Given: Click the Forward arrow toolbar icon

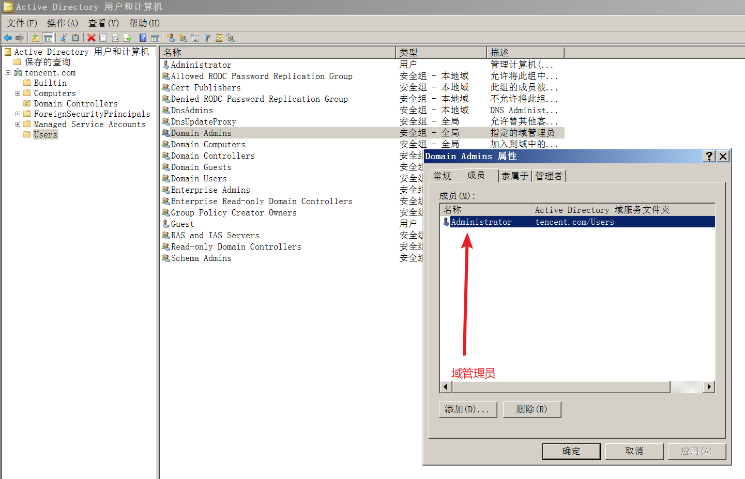Looking at the screenshot, I should point(20,38).
